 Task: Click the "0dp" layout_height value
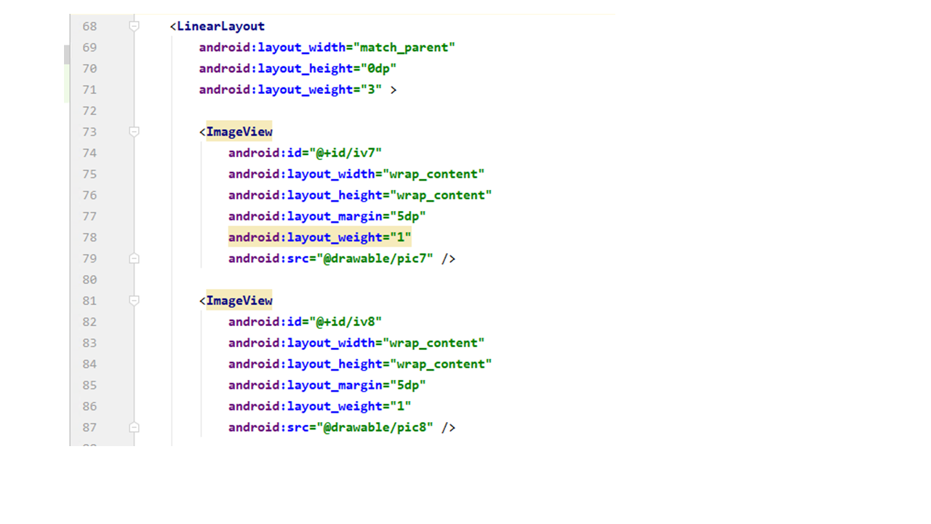pyautogui.click(x=375, y=68)
